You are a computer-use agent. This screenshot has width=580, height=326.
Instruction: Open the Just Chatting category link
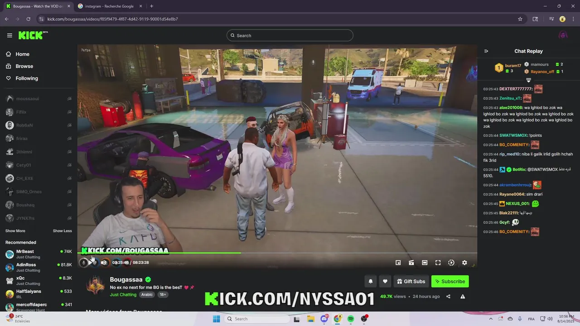click(123, 294)
